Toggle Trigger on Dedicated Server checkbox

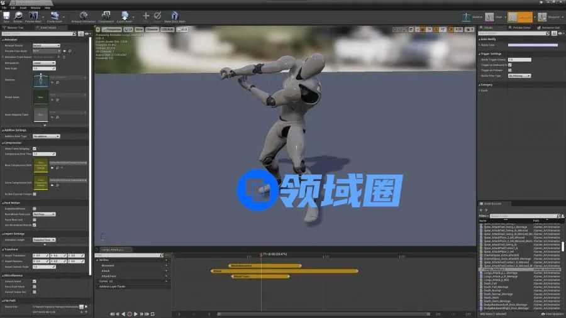pos(509,65)
